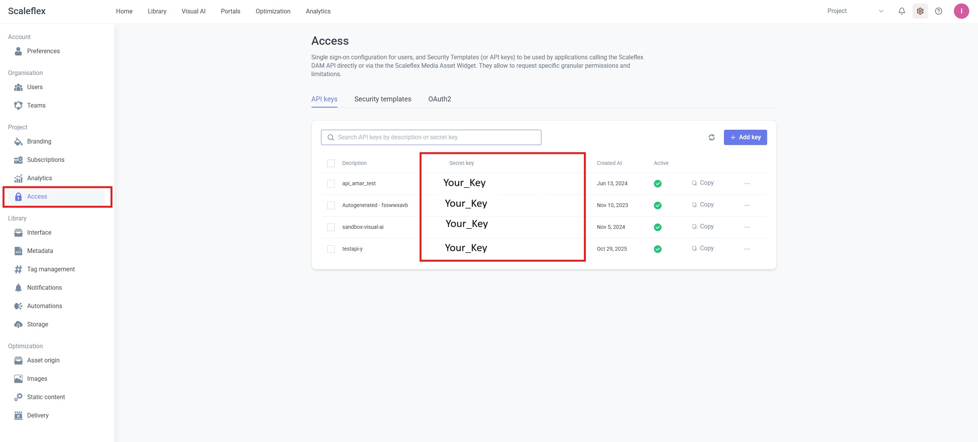
Task: Copy the Autogenerated - fsswwxavb key
Action: [x=703, y=205]
